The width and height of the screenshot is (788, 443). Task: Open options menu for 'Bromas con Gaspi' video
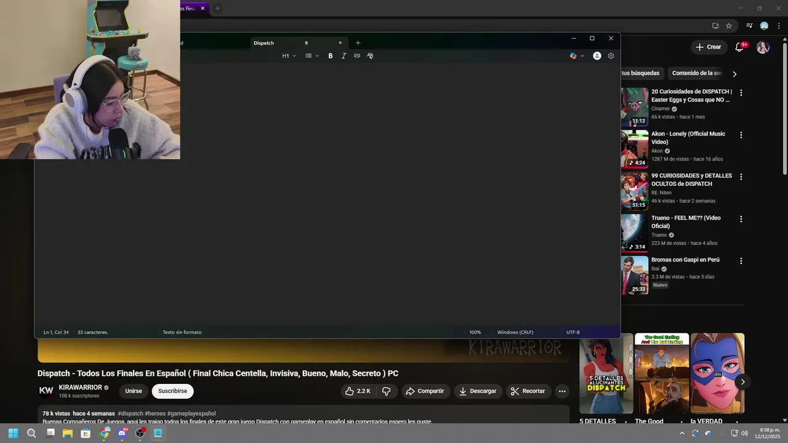tap(741, 261)
